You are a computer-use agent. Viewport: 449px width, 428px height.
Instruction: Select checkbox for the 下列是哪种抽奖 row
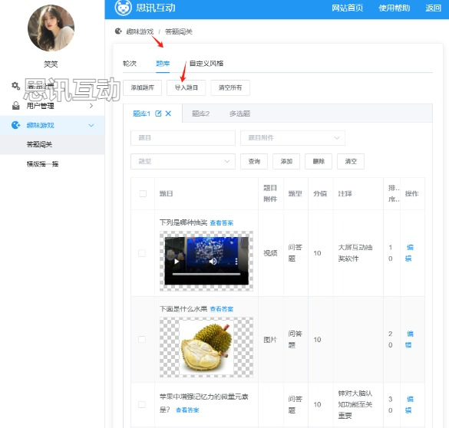coord(142,253)
